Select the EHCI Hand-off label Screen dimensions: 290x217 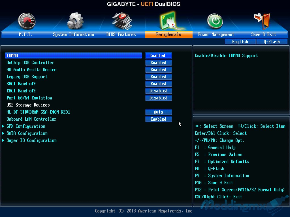coord(21,91)
